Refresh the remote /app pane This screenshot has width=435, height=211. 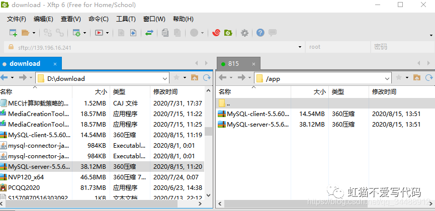pyautogui.click(x=429, y=78)
